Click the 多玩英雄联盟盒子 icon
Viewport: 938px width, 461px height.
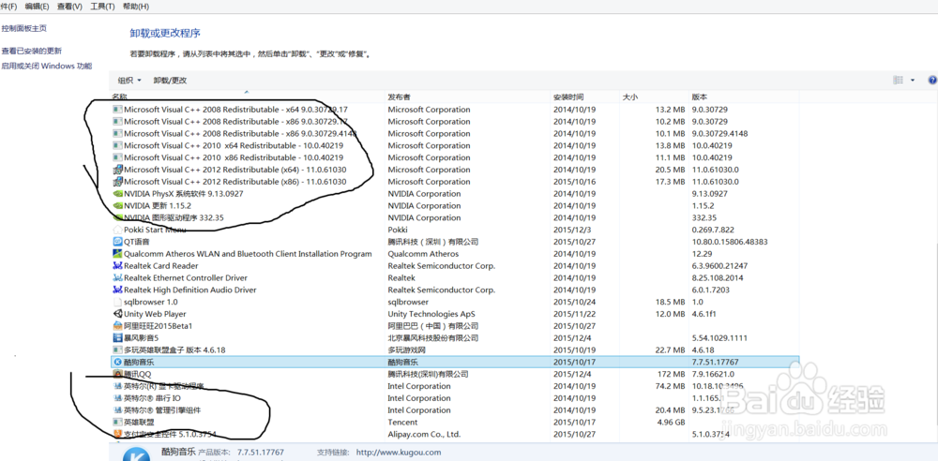(117, 349)
